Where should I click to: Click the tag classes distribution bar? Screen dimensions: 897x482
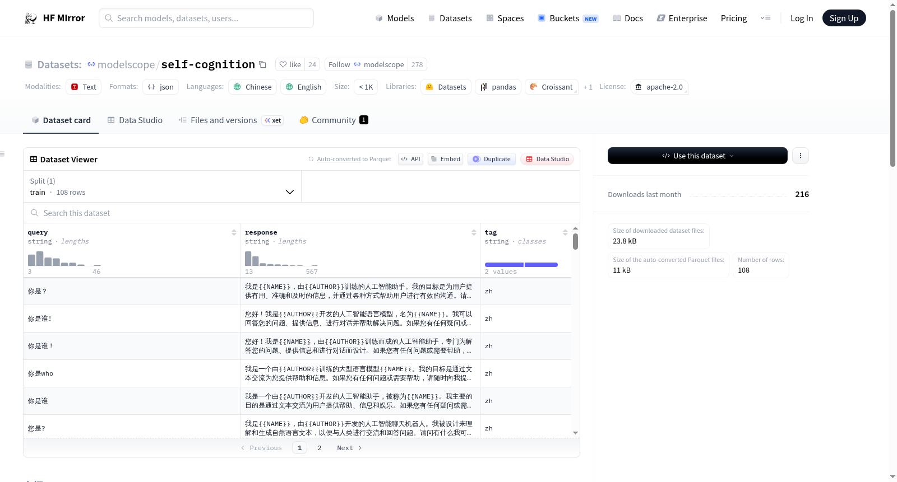click(x=521, y=265)
